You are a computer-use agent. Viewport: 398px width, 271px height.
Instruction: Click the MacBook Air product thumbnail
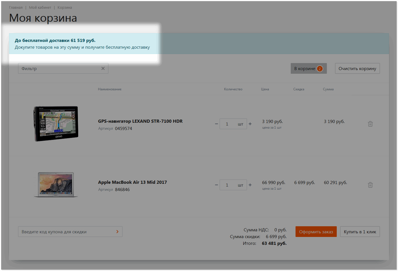point(56,185)
